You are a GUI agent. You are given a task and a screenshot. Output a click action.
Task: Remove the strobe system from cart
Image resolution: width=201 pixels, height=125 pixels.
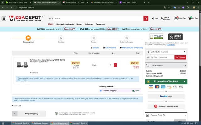coord(34,73)
